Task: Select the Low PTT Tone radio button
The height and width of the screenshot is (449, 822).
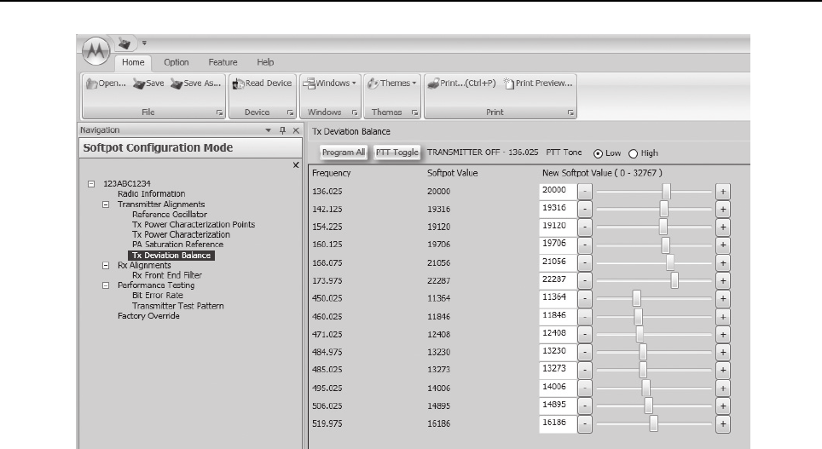Action: pos(597,153)
